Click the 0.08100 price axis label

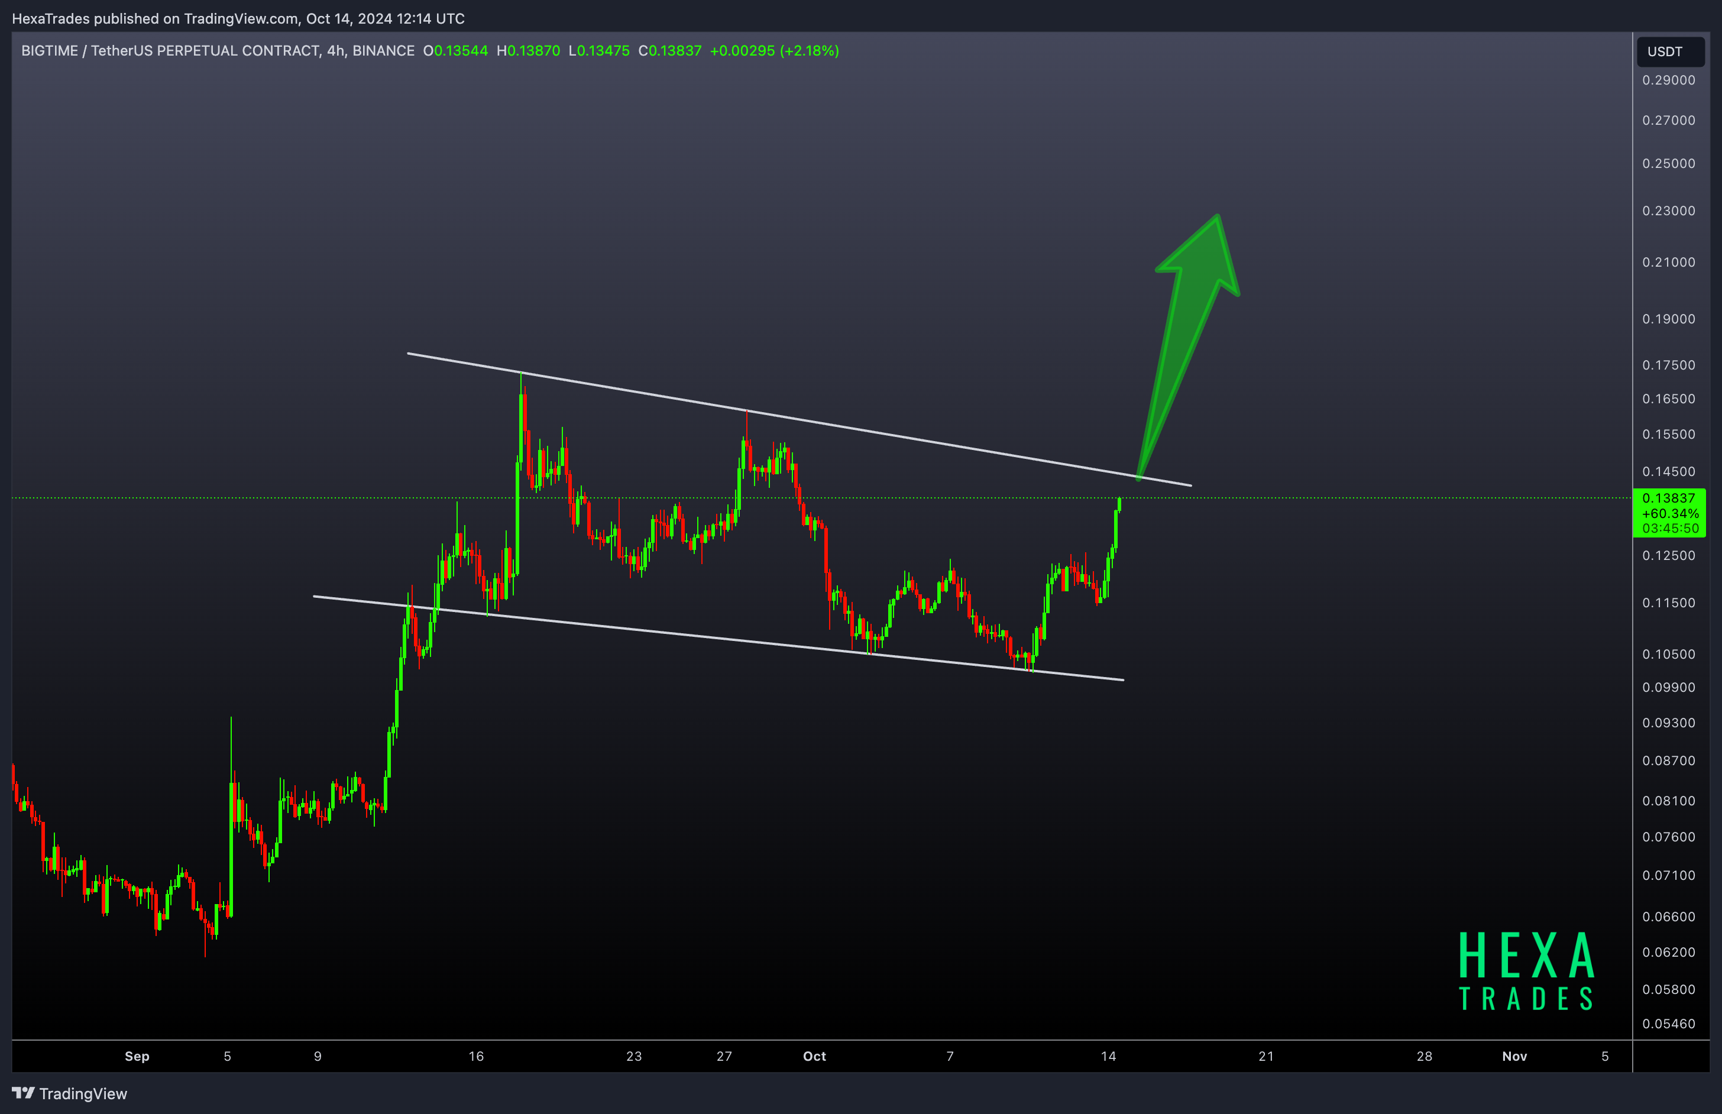coord(1668,801)
